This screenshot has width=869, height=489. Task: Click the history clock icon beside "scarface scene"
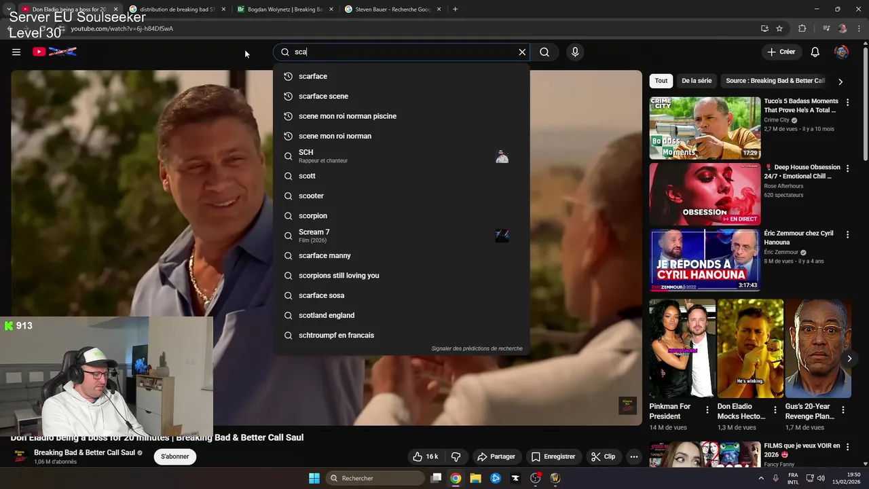click(x=288, y=96)
